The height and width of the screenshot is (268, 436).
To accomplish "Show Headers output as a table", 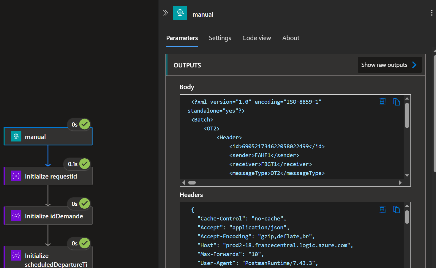I will 382,209.
